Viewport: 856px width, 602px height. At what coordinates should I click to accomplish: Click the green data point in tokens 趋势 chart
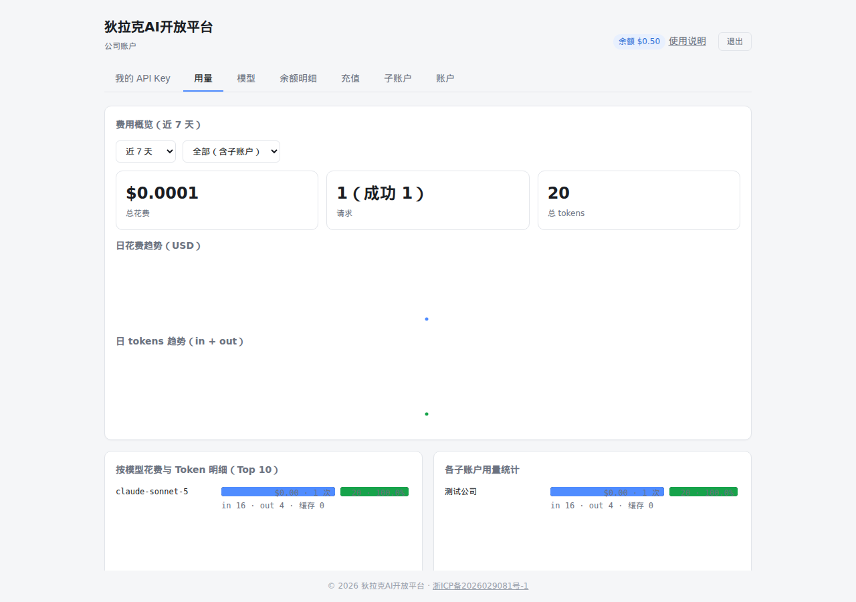click(427, 414)
